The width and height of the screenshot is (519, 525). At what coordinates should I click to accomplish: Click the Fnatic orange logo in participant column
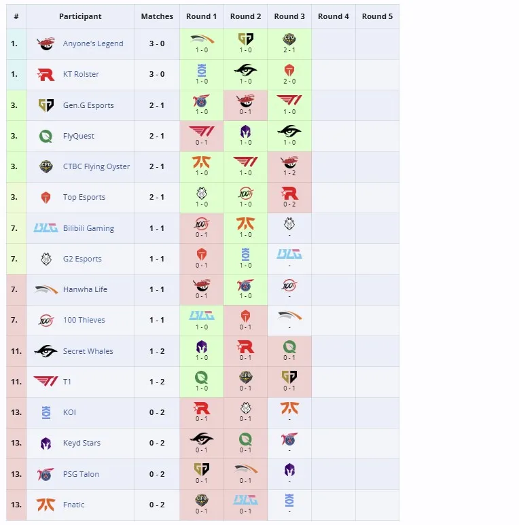[46, 505]
